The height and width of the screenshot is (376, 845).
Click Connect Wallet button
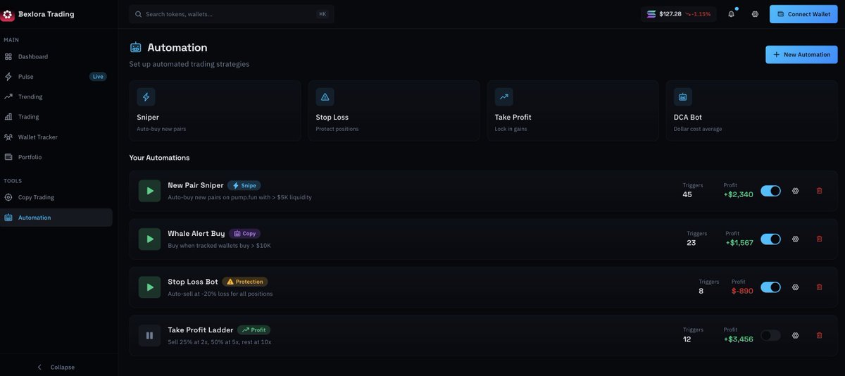tap(803, 14)
